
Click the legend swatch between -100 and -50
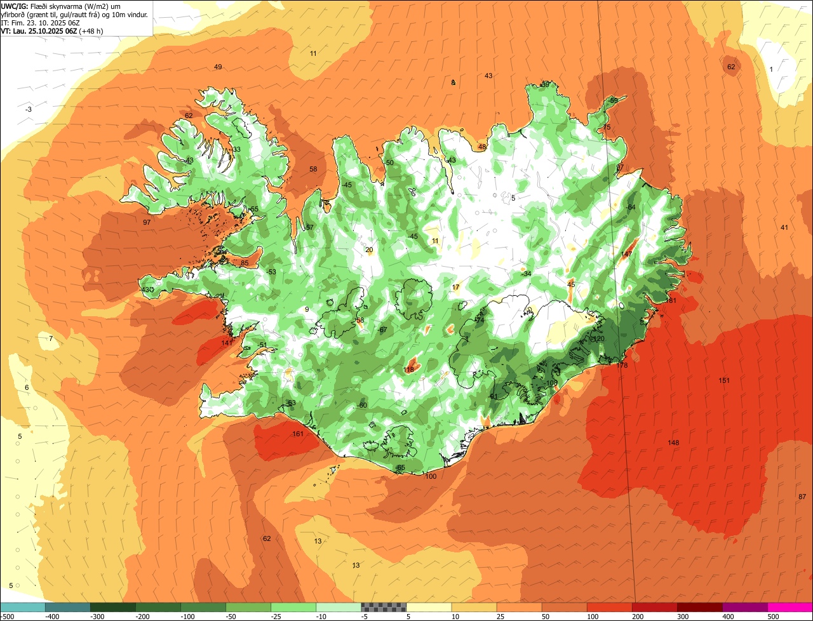pos(203,608)
